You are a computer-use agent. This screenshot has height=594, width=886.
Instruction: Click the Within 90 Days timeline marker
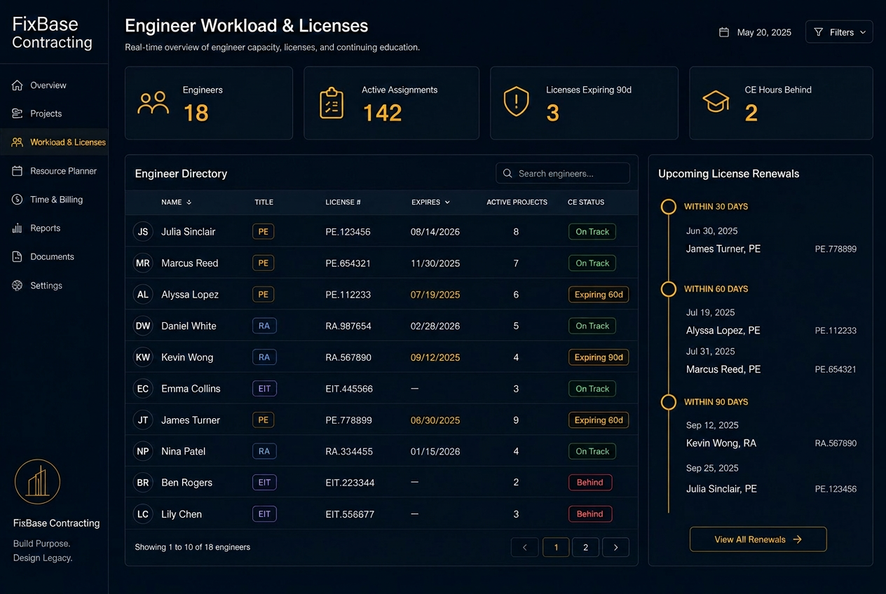tap(669, 402)
